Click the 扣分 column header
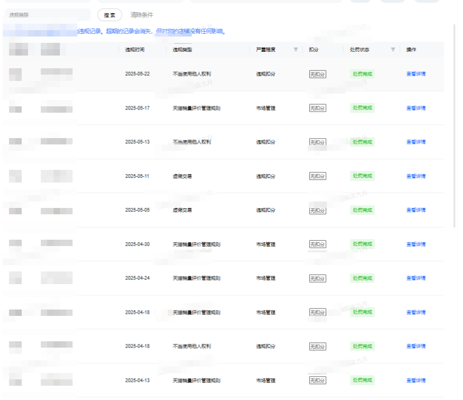Viewport: 463px width, 400px height. point(314,50)
